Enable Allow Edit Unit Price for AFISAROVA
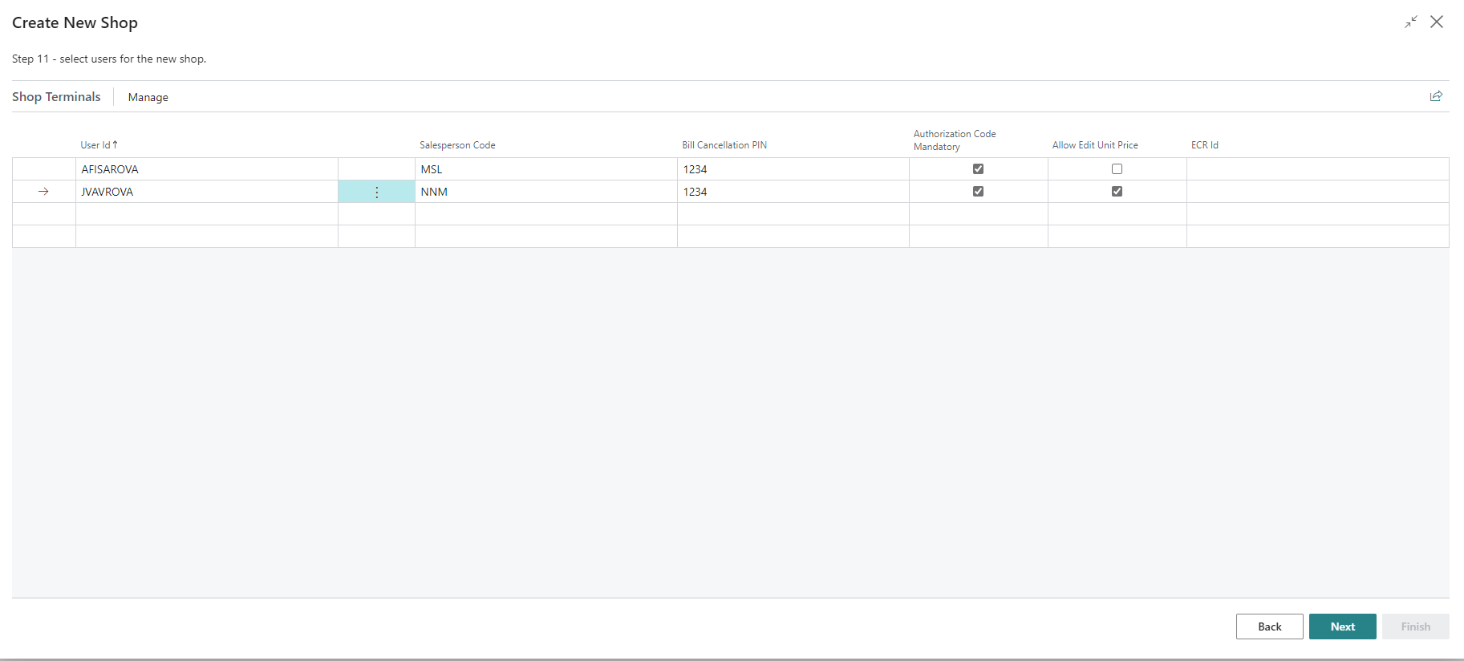 coord(1117,169)
